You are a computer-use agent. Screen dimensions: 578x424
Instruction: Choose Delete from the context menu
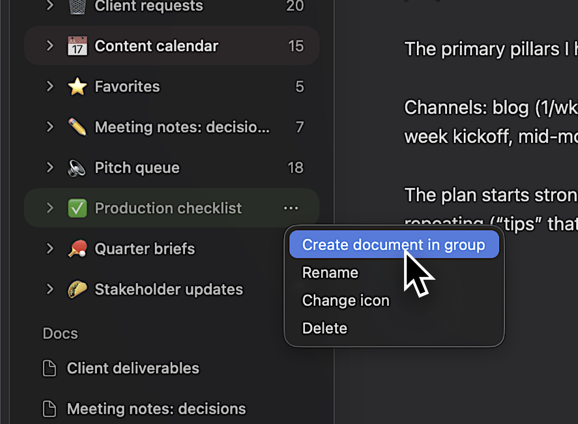[x=324, y=328]
